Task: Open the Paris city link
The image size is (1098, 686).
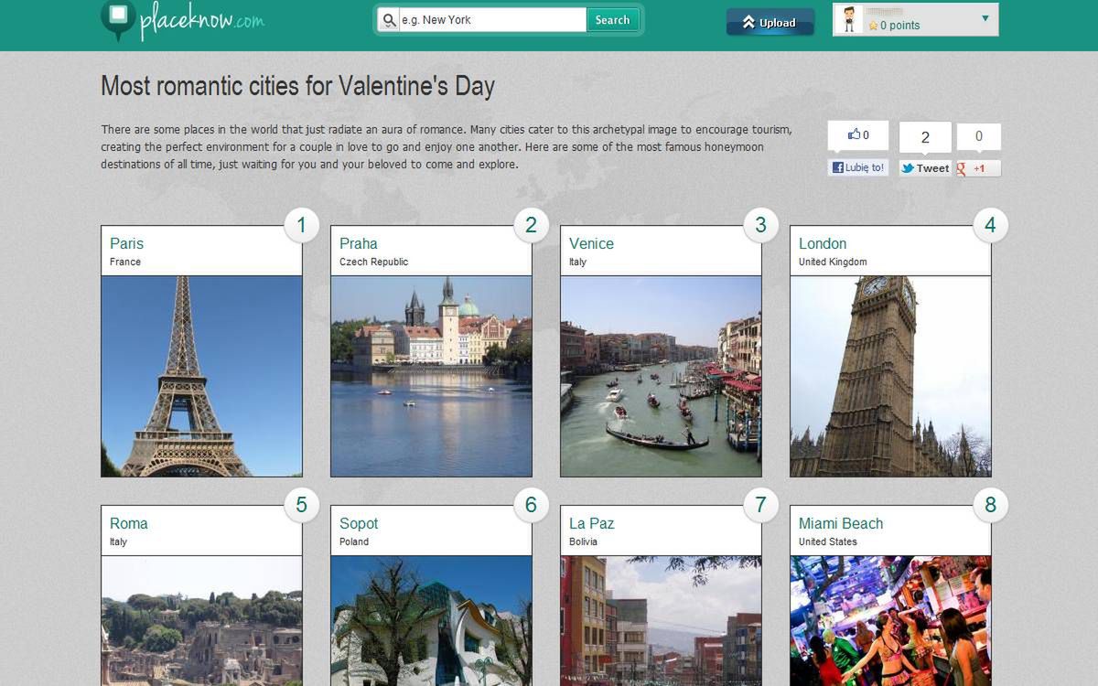Action: [x=126, y=243]
